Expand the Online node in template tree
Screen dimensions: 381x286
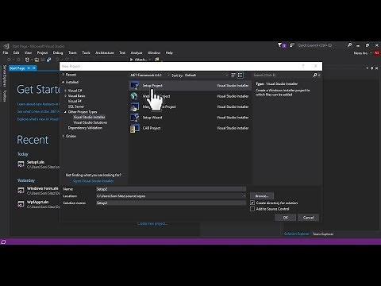63,136
